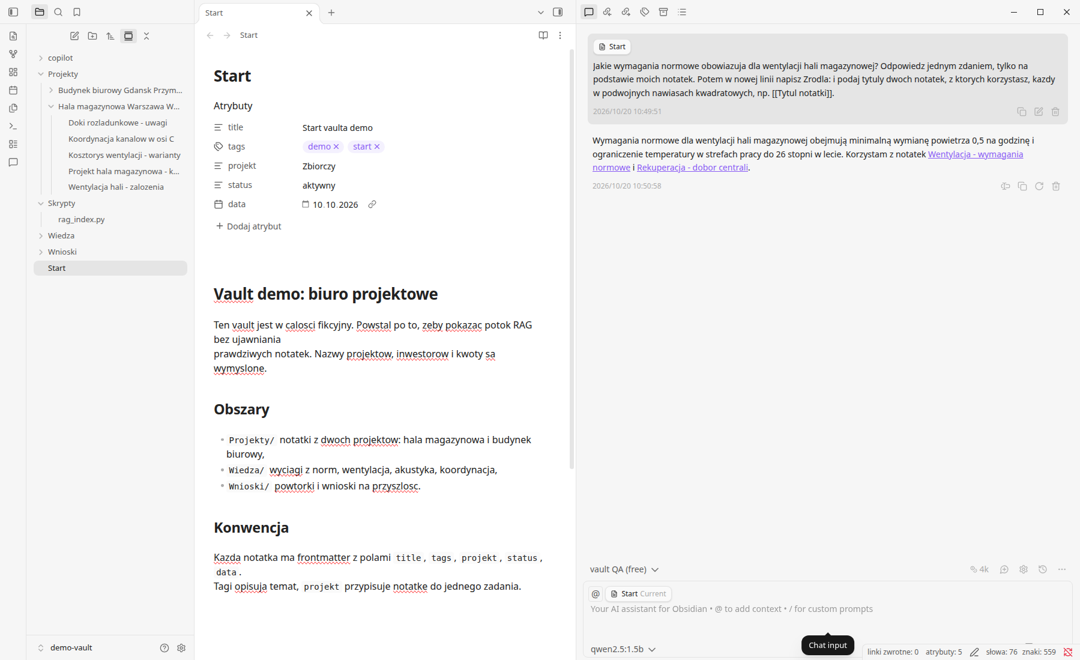Regenerate the AI response icon
The height and width of the screenshot is (660, 1080).
1039,186
